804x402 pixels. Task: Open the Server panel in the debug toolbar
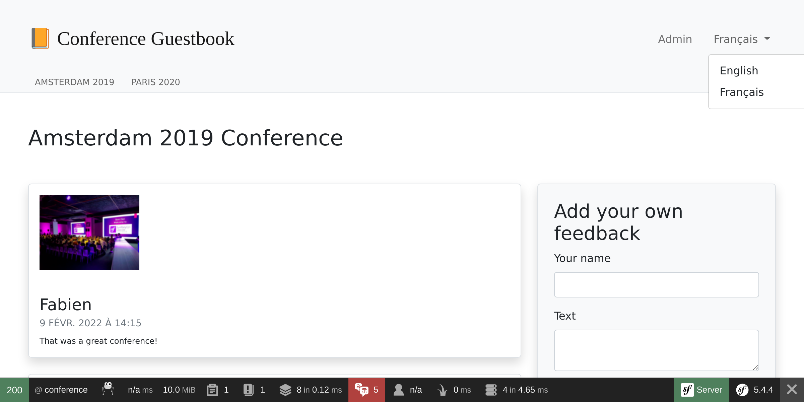tap(701, 390)
